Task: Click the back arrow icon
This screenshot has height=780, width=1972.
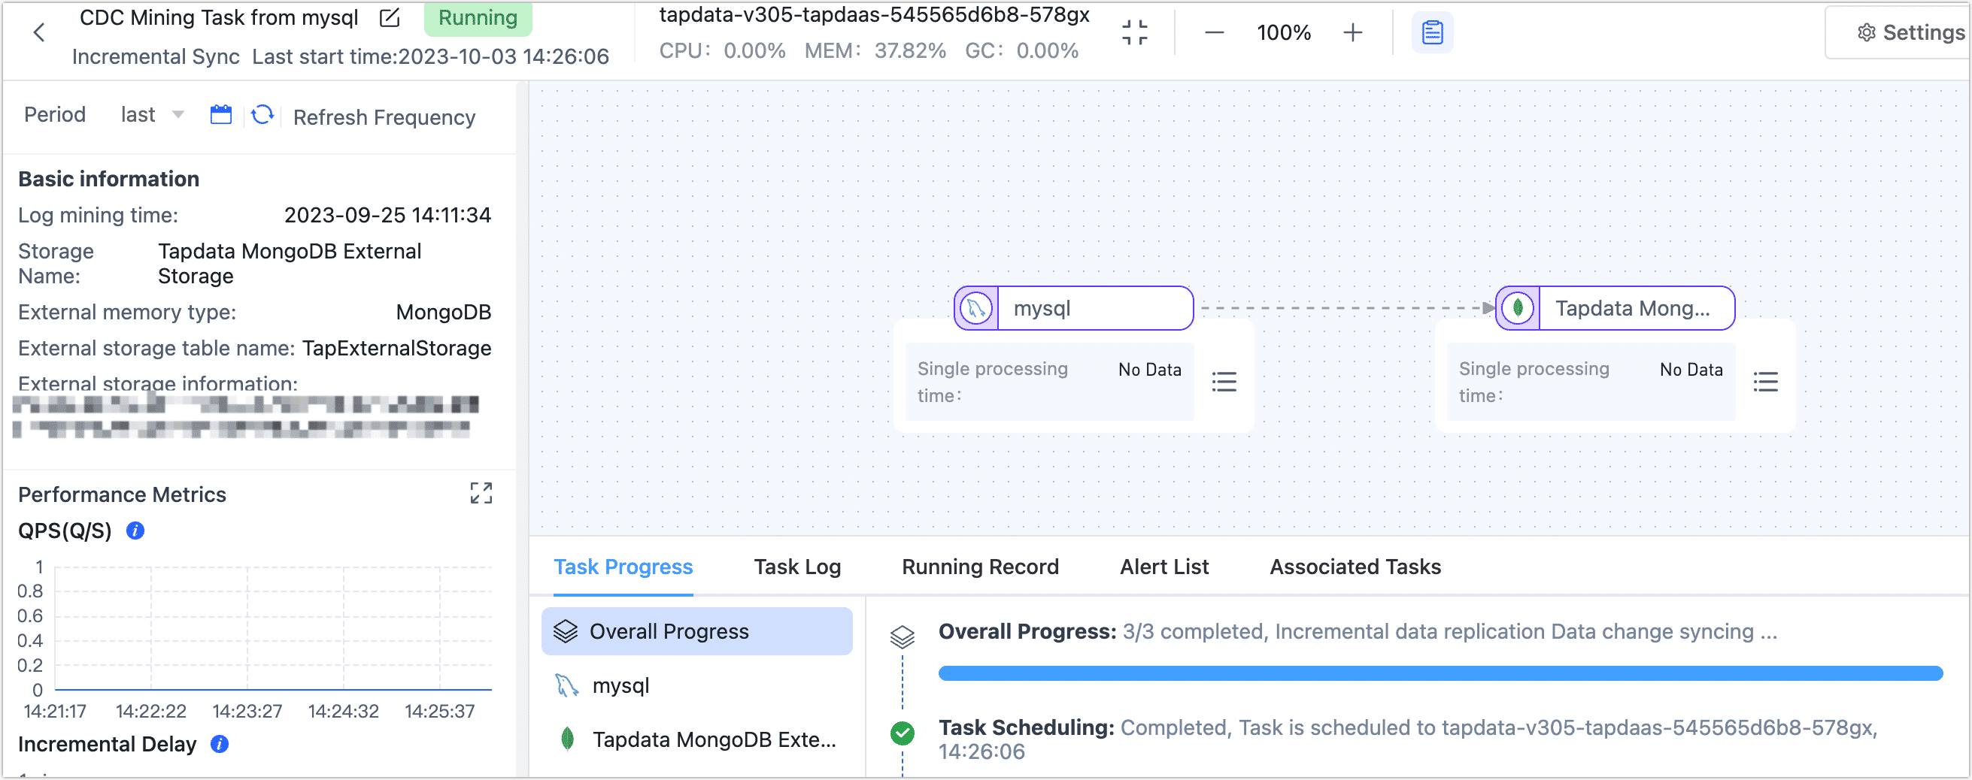Action: click(x=40, y=32)
